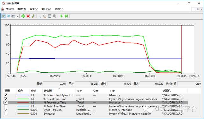
Task: Click the 平均 value field showing 46.288
Action: click(x=87, y=84)
